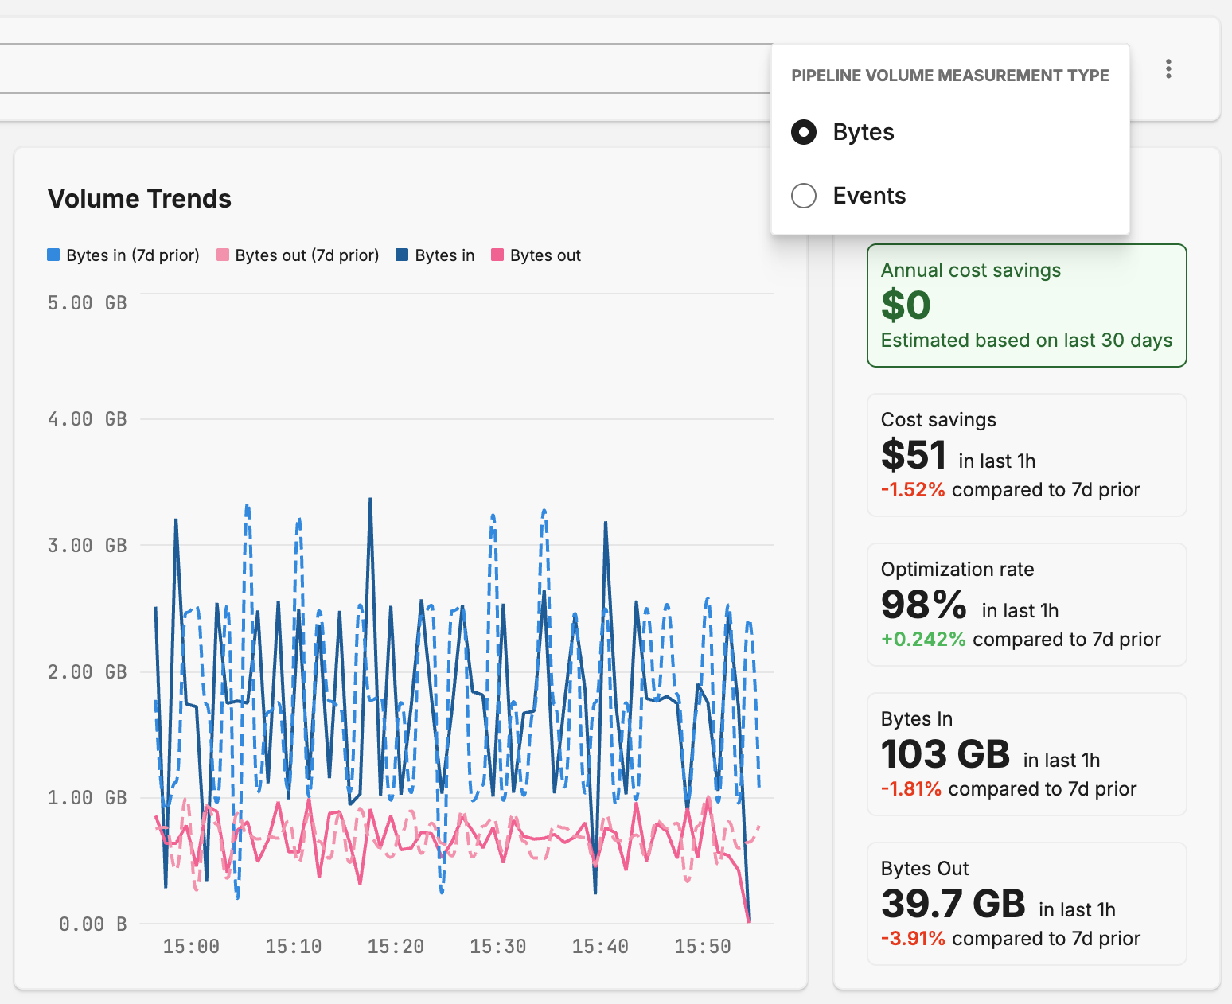Click the Bytes Out 39.7 GB card
This screenshot has width=1232, height=1004.
tap(1026, 904)
